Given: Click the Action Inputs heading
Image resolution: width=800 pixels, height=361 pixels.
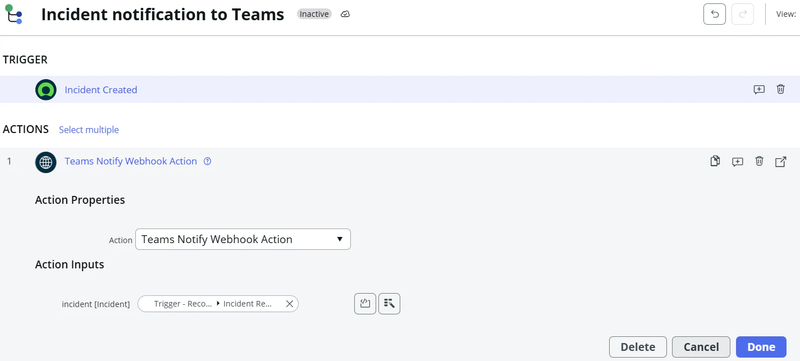Looking at the screenshot, I should [x=70, y=264].
